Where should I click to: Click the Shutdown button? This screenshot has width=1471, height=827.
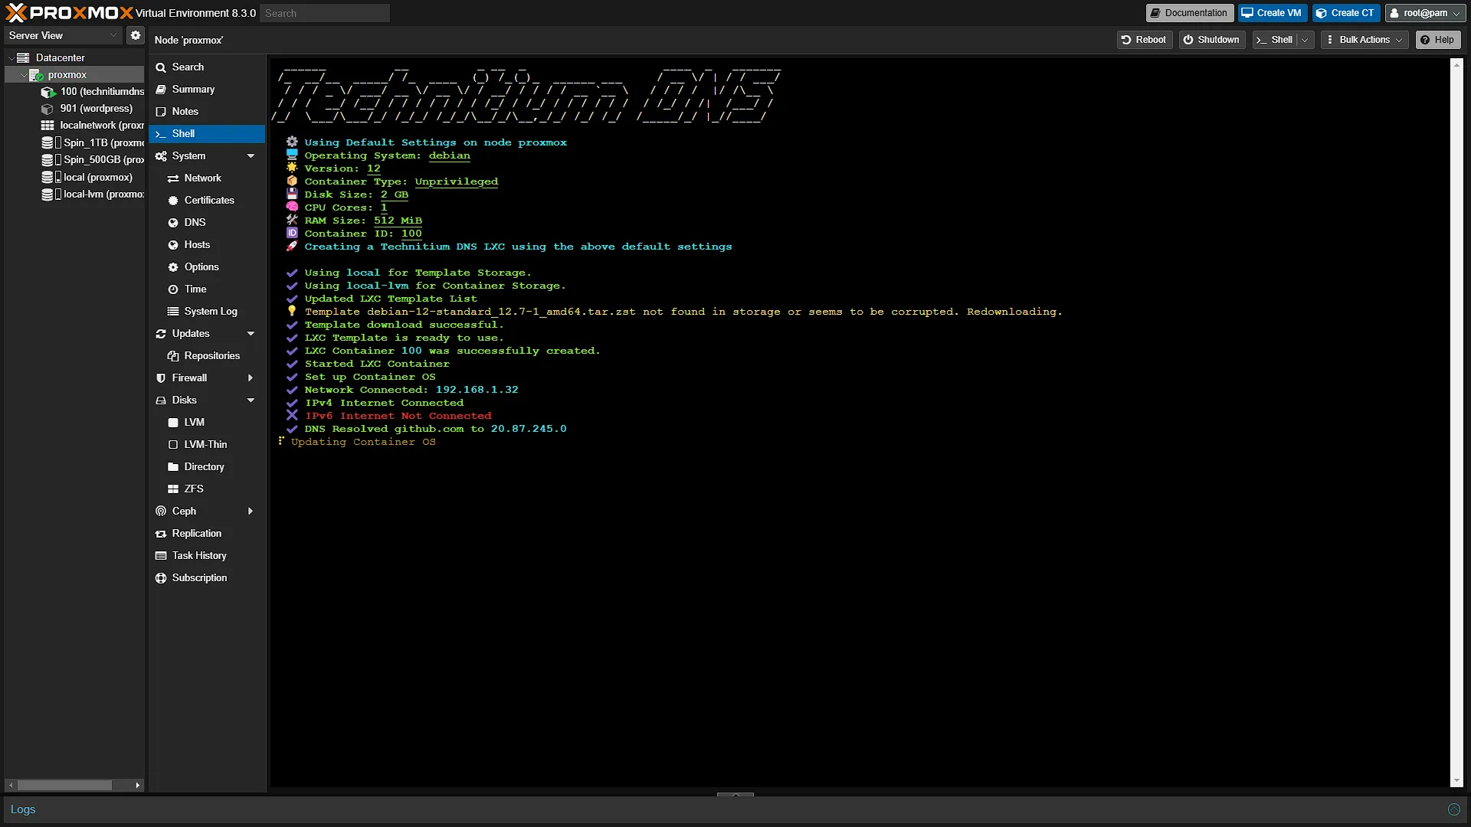click(x=1211, y=40)
